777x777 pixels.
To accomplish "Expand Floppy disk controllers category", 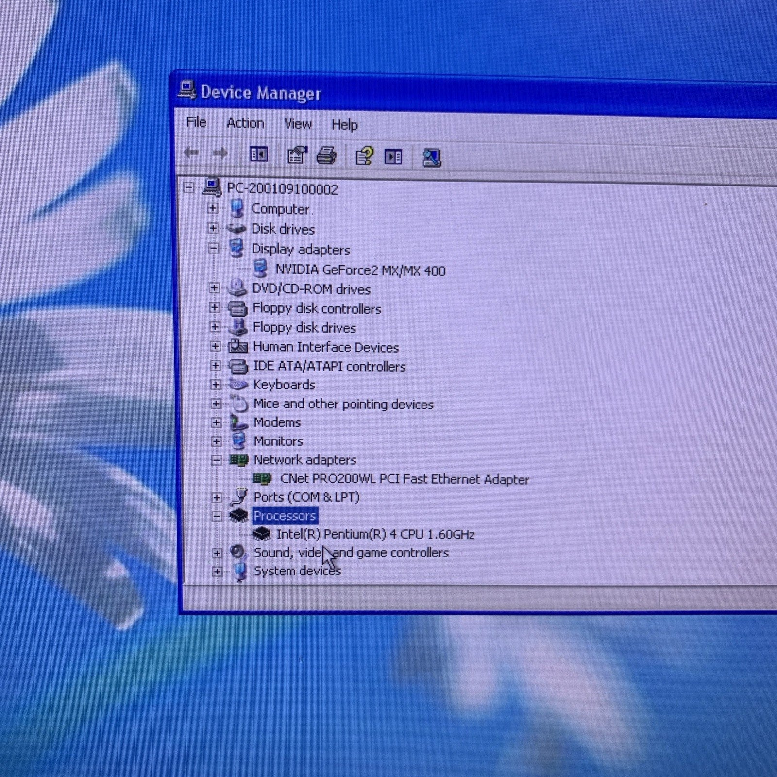I will pyautogui.click(x=214, y=307).
